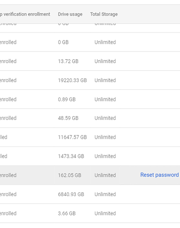Click the verification enrollment column header

(x=25, y=14)
